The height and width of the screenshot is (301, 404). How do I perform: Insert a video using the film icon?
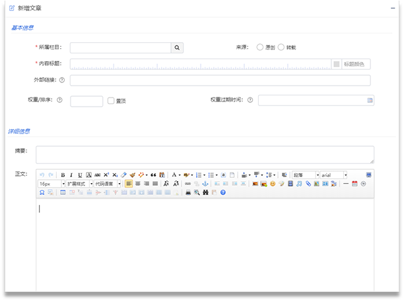click(x=290, y=184)
